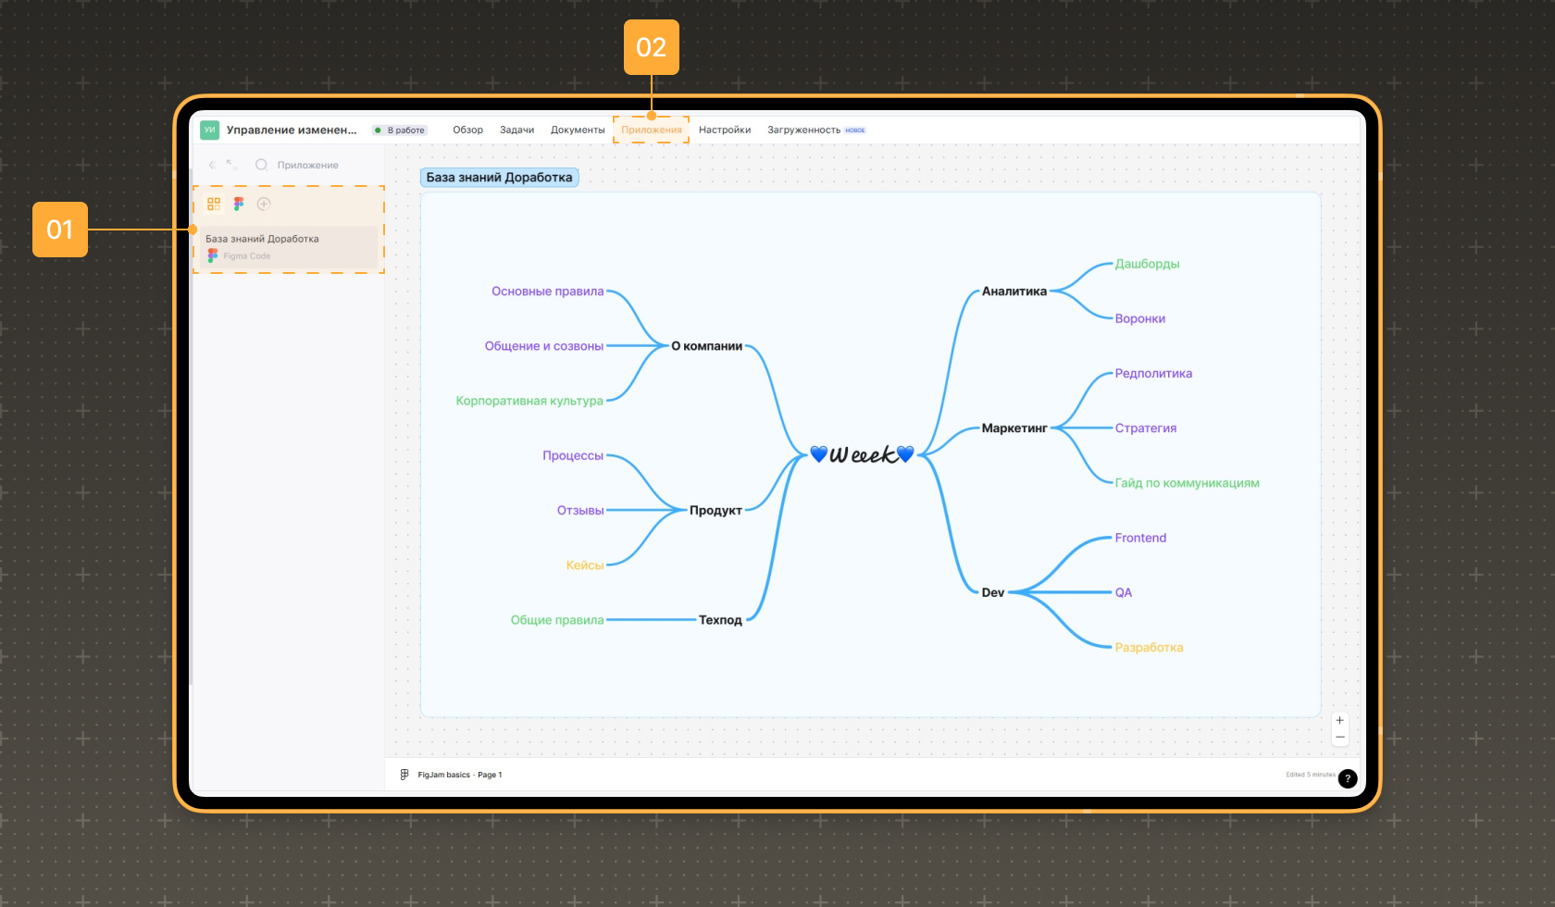Select the 'О компании' mind map node
Image resolution: width=1555 pixels, height=907 pixels.
click(x=707, y=346)
